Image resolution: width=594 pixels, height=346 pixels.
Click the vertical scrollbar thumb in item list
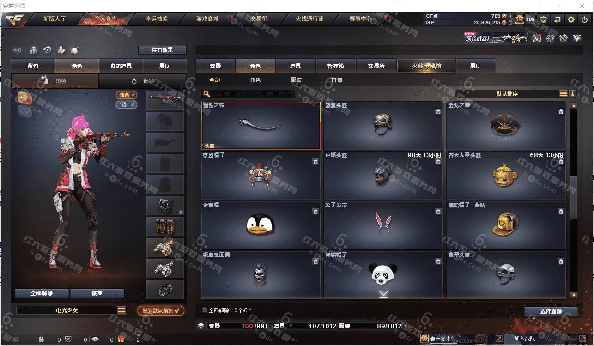pyautogui.click(x=574, y=197)
